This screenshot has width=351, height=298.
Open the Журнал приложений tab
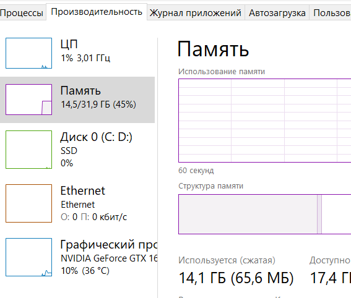pyautogui.click(x=196, y=13)
